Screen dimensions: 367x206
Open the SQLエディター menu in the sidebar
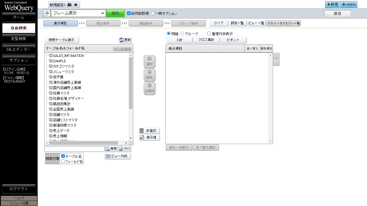point(19,49)
